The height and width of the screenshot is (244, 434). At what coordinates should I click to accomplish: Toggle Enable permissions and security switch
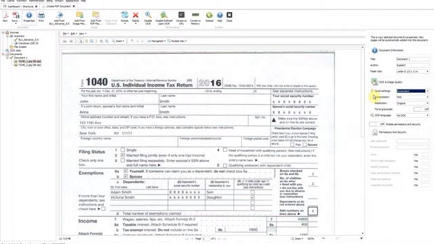click(377, 124)
